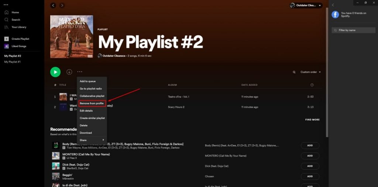Image resolution: width=378 pixels, height=187 pixels.
Task: Open the Chosen album link
Action: 209,176
